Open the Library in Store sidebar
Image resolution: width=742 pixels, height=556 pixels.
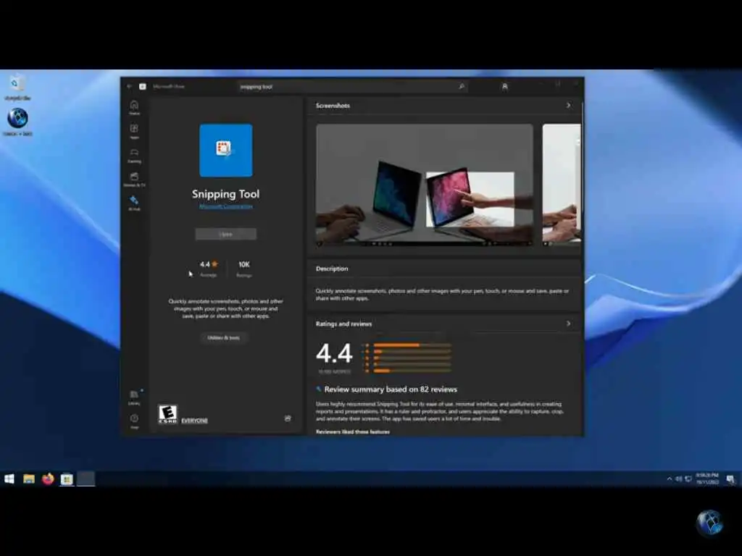point(134,397)
